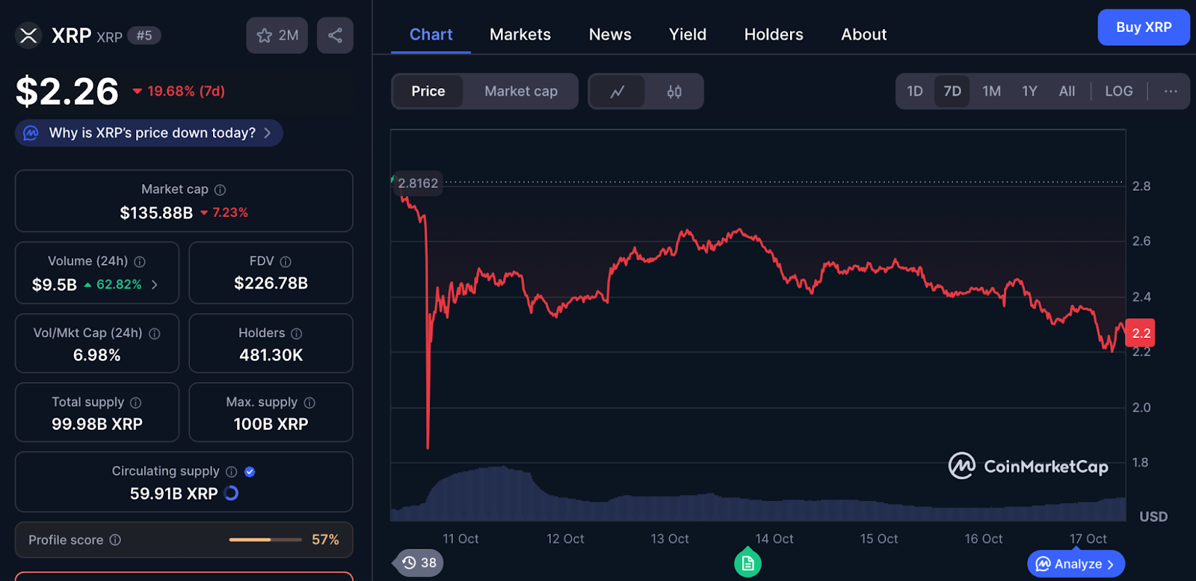
Task: Expand "Why is XRP's price down today?"
Action: point(149,133)
